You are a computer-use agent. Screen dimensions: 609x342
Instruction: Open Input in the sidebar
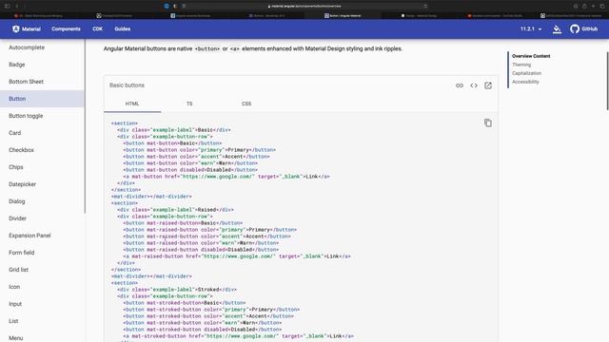(x=42, y=304)
